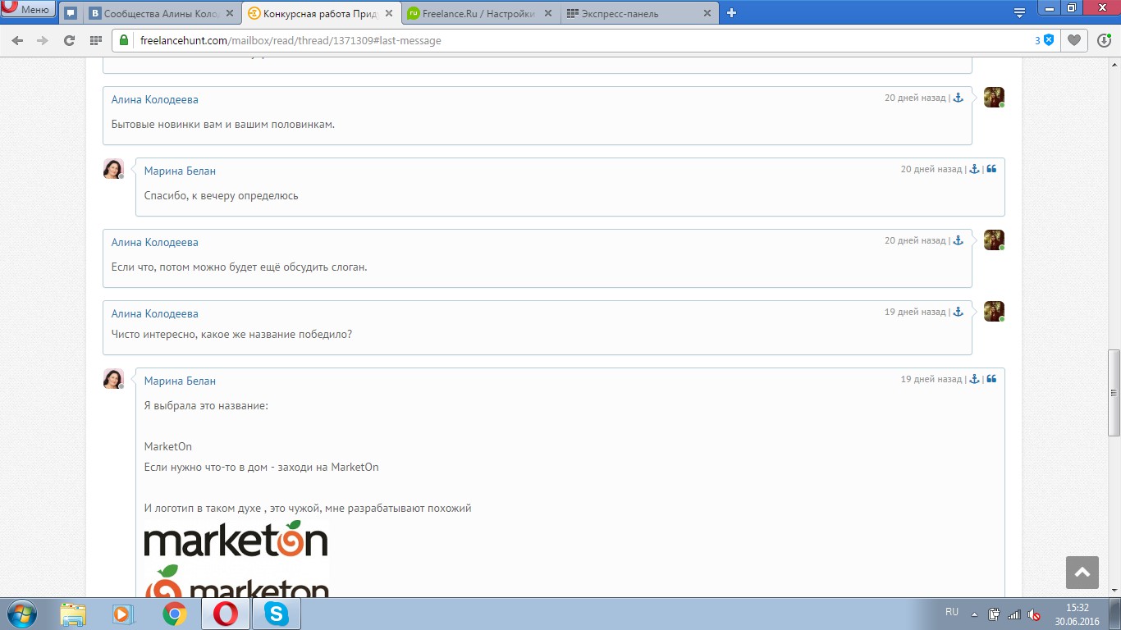The image size is (1121, 630).
Task: Click anchor icon on Чисто интересно message
Action: click(958, 312)
